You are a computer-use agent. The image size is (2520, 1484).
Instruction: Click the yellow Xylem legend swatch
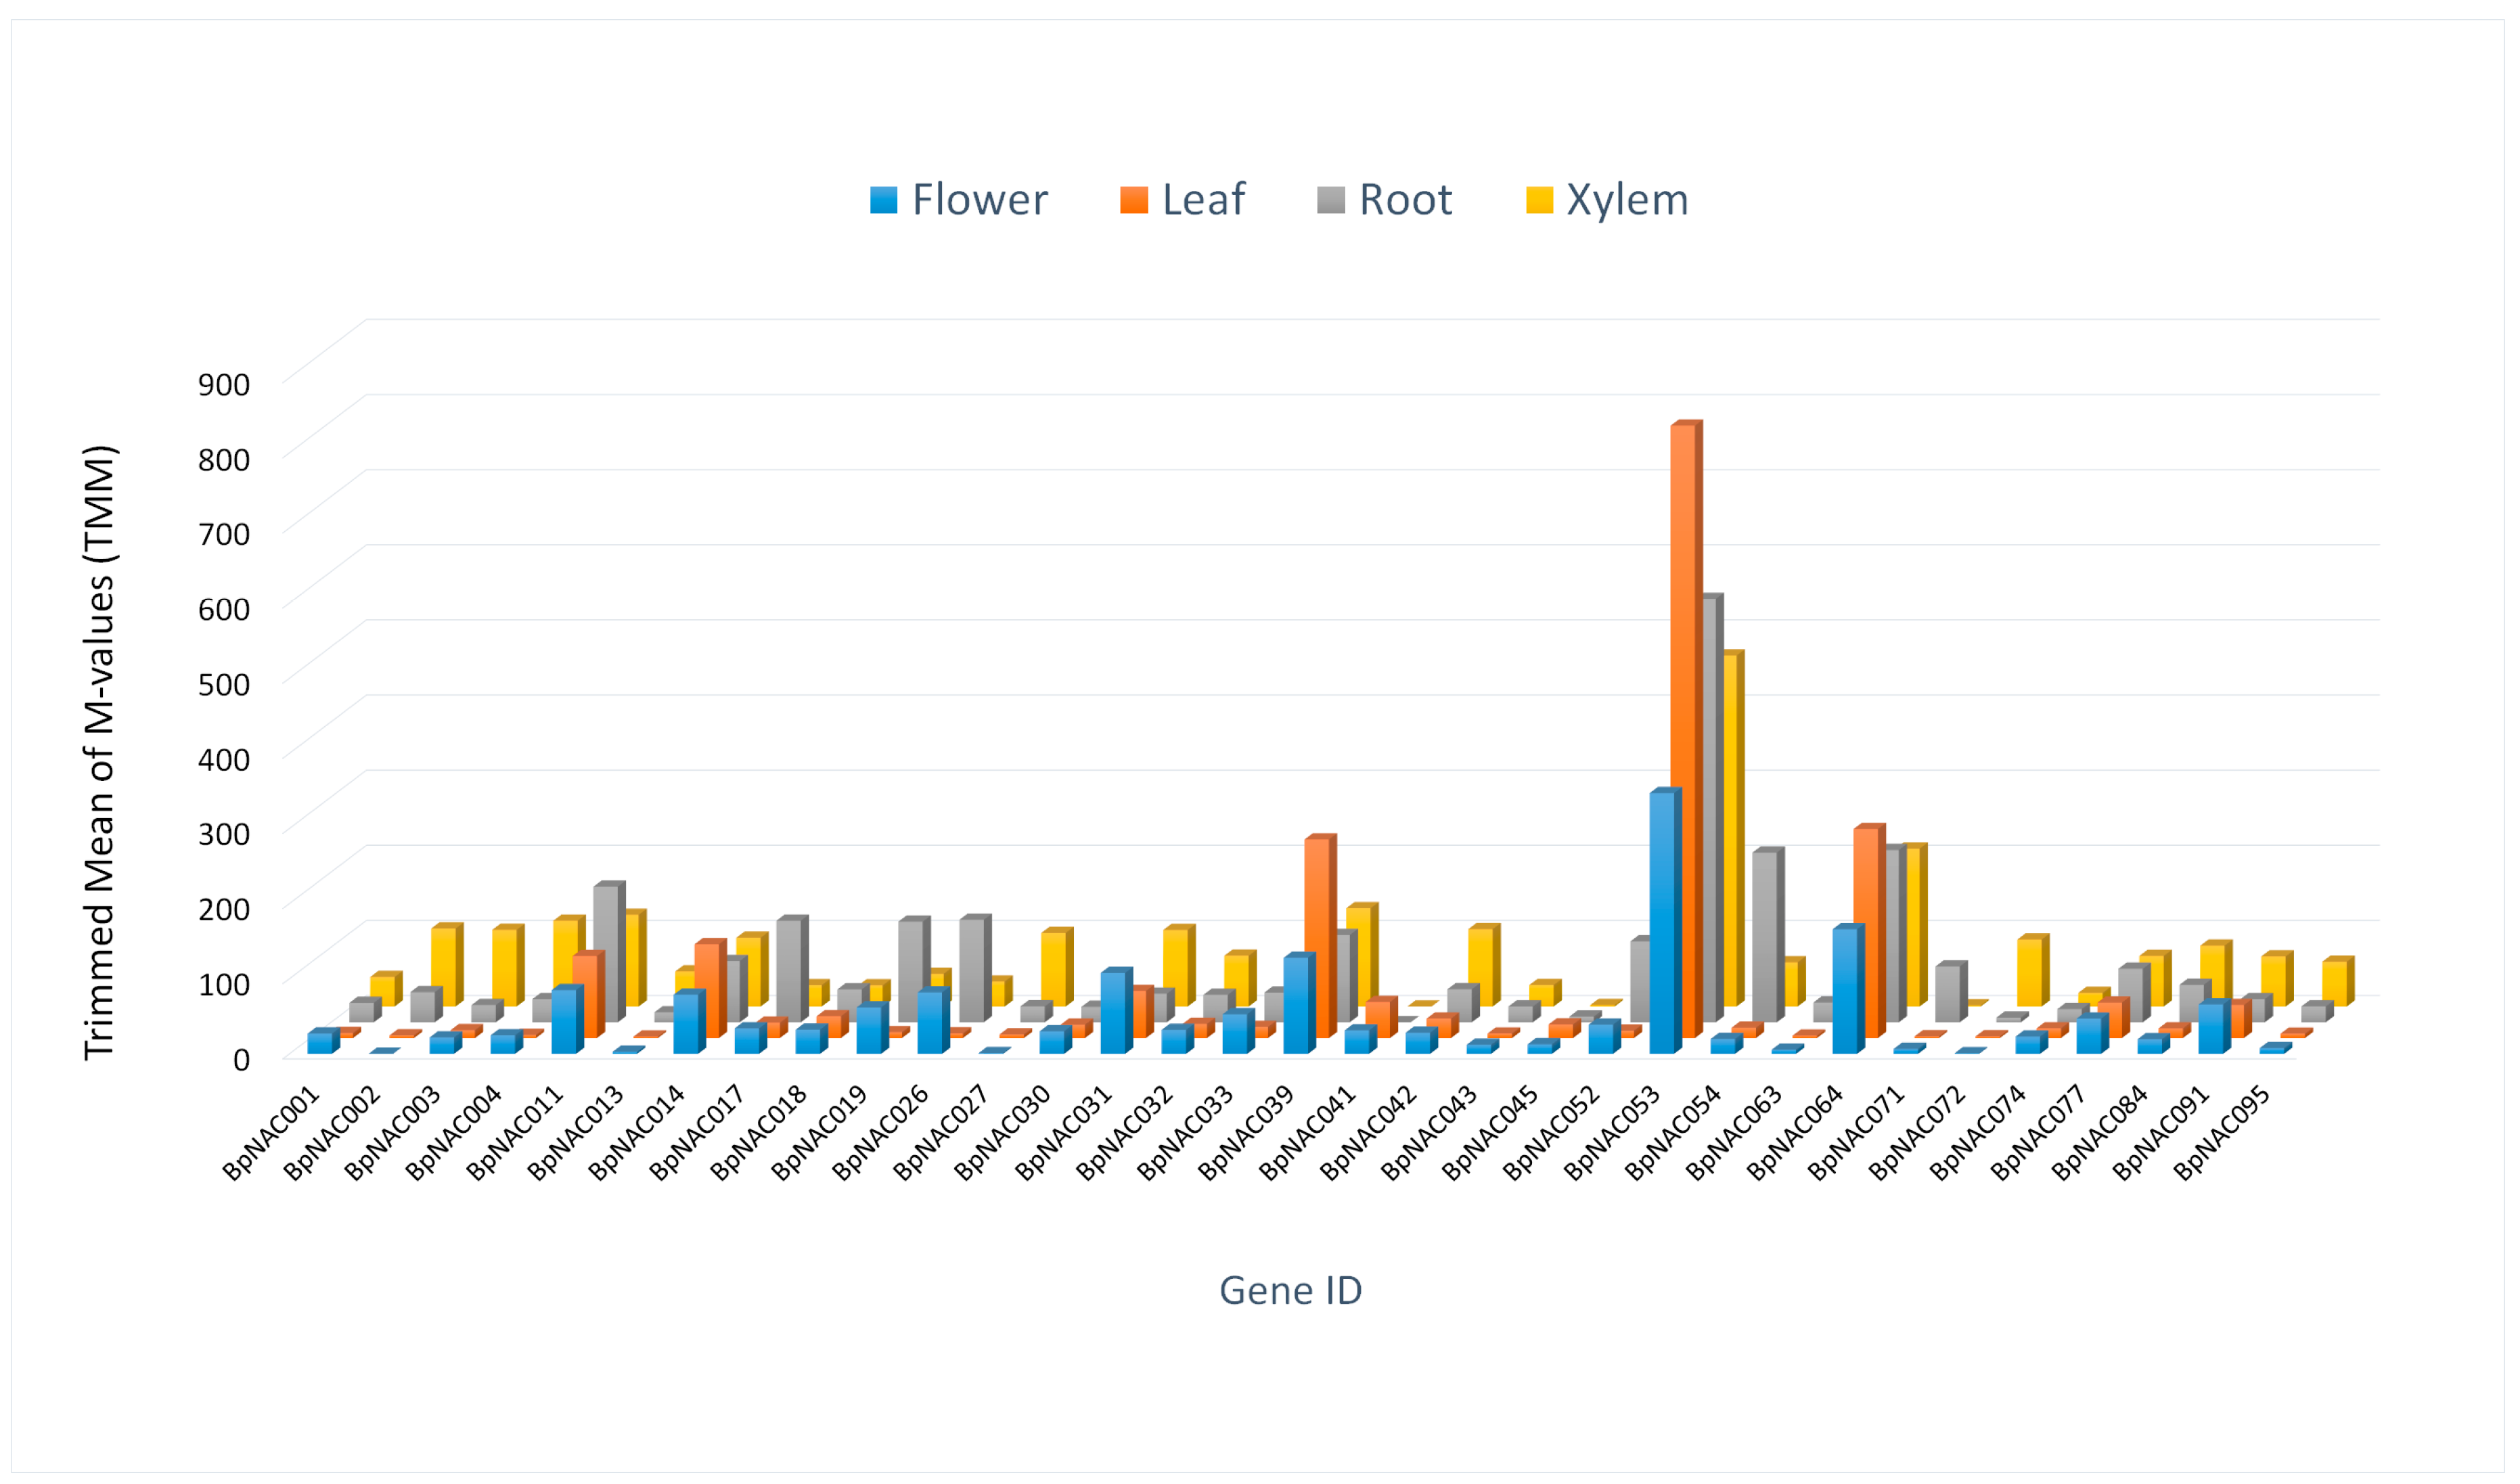click(x=1539, y=200)
